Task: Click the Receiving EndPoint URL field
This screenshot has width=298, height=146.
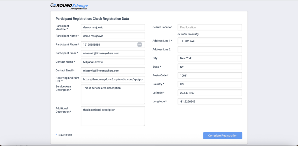Action: coord(113,79)
